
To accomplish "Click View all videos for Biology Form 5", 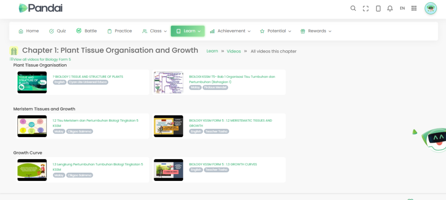I will 42,59.
